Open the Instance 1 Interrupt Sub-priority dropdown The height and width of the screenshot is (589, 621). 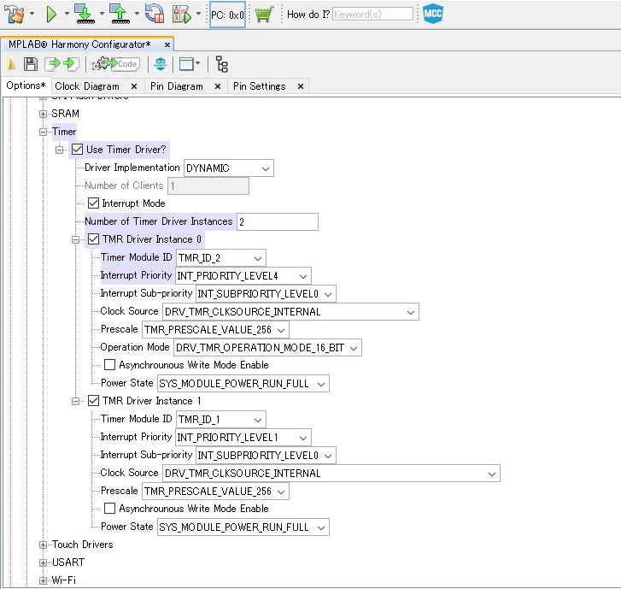pos(266,456)
